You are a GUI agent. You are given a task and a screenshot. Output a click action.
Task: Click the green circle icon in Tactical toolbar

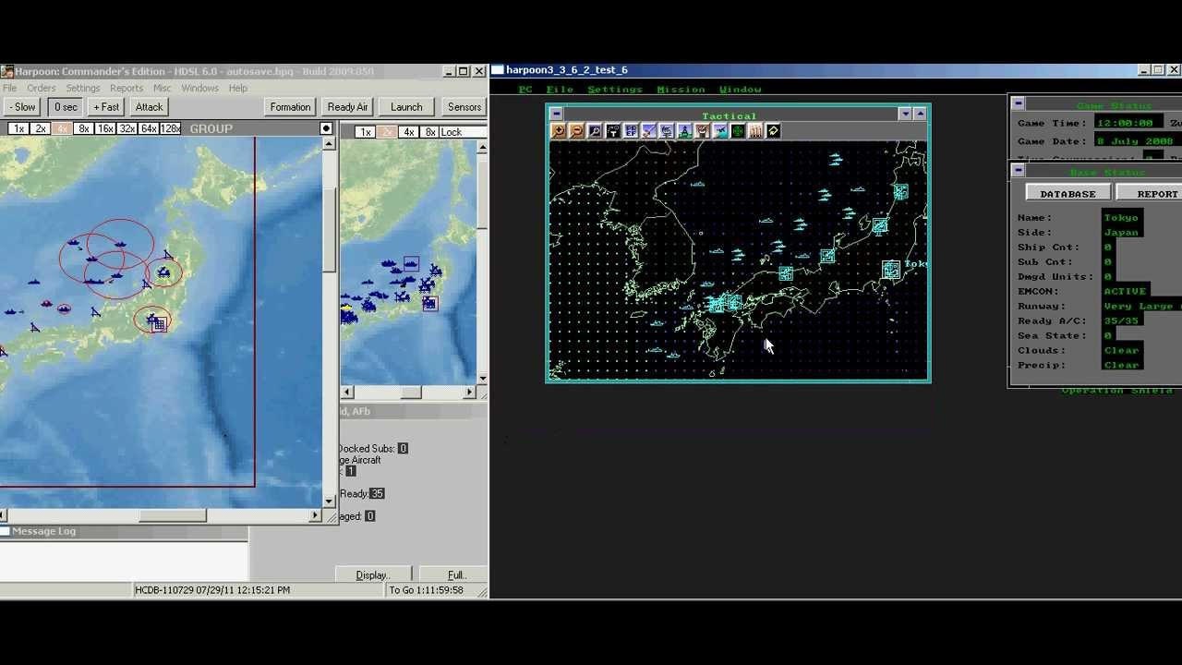(738, 131)
